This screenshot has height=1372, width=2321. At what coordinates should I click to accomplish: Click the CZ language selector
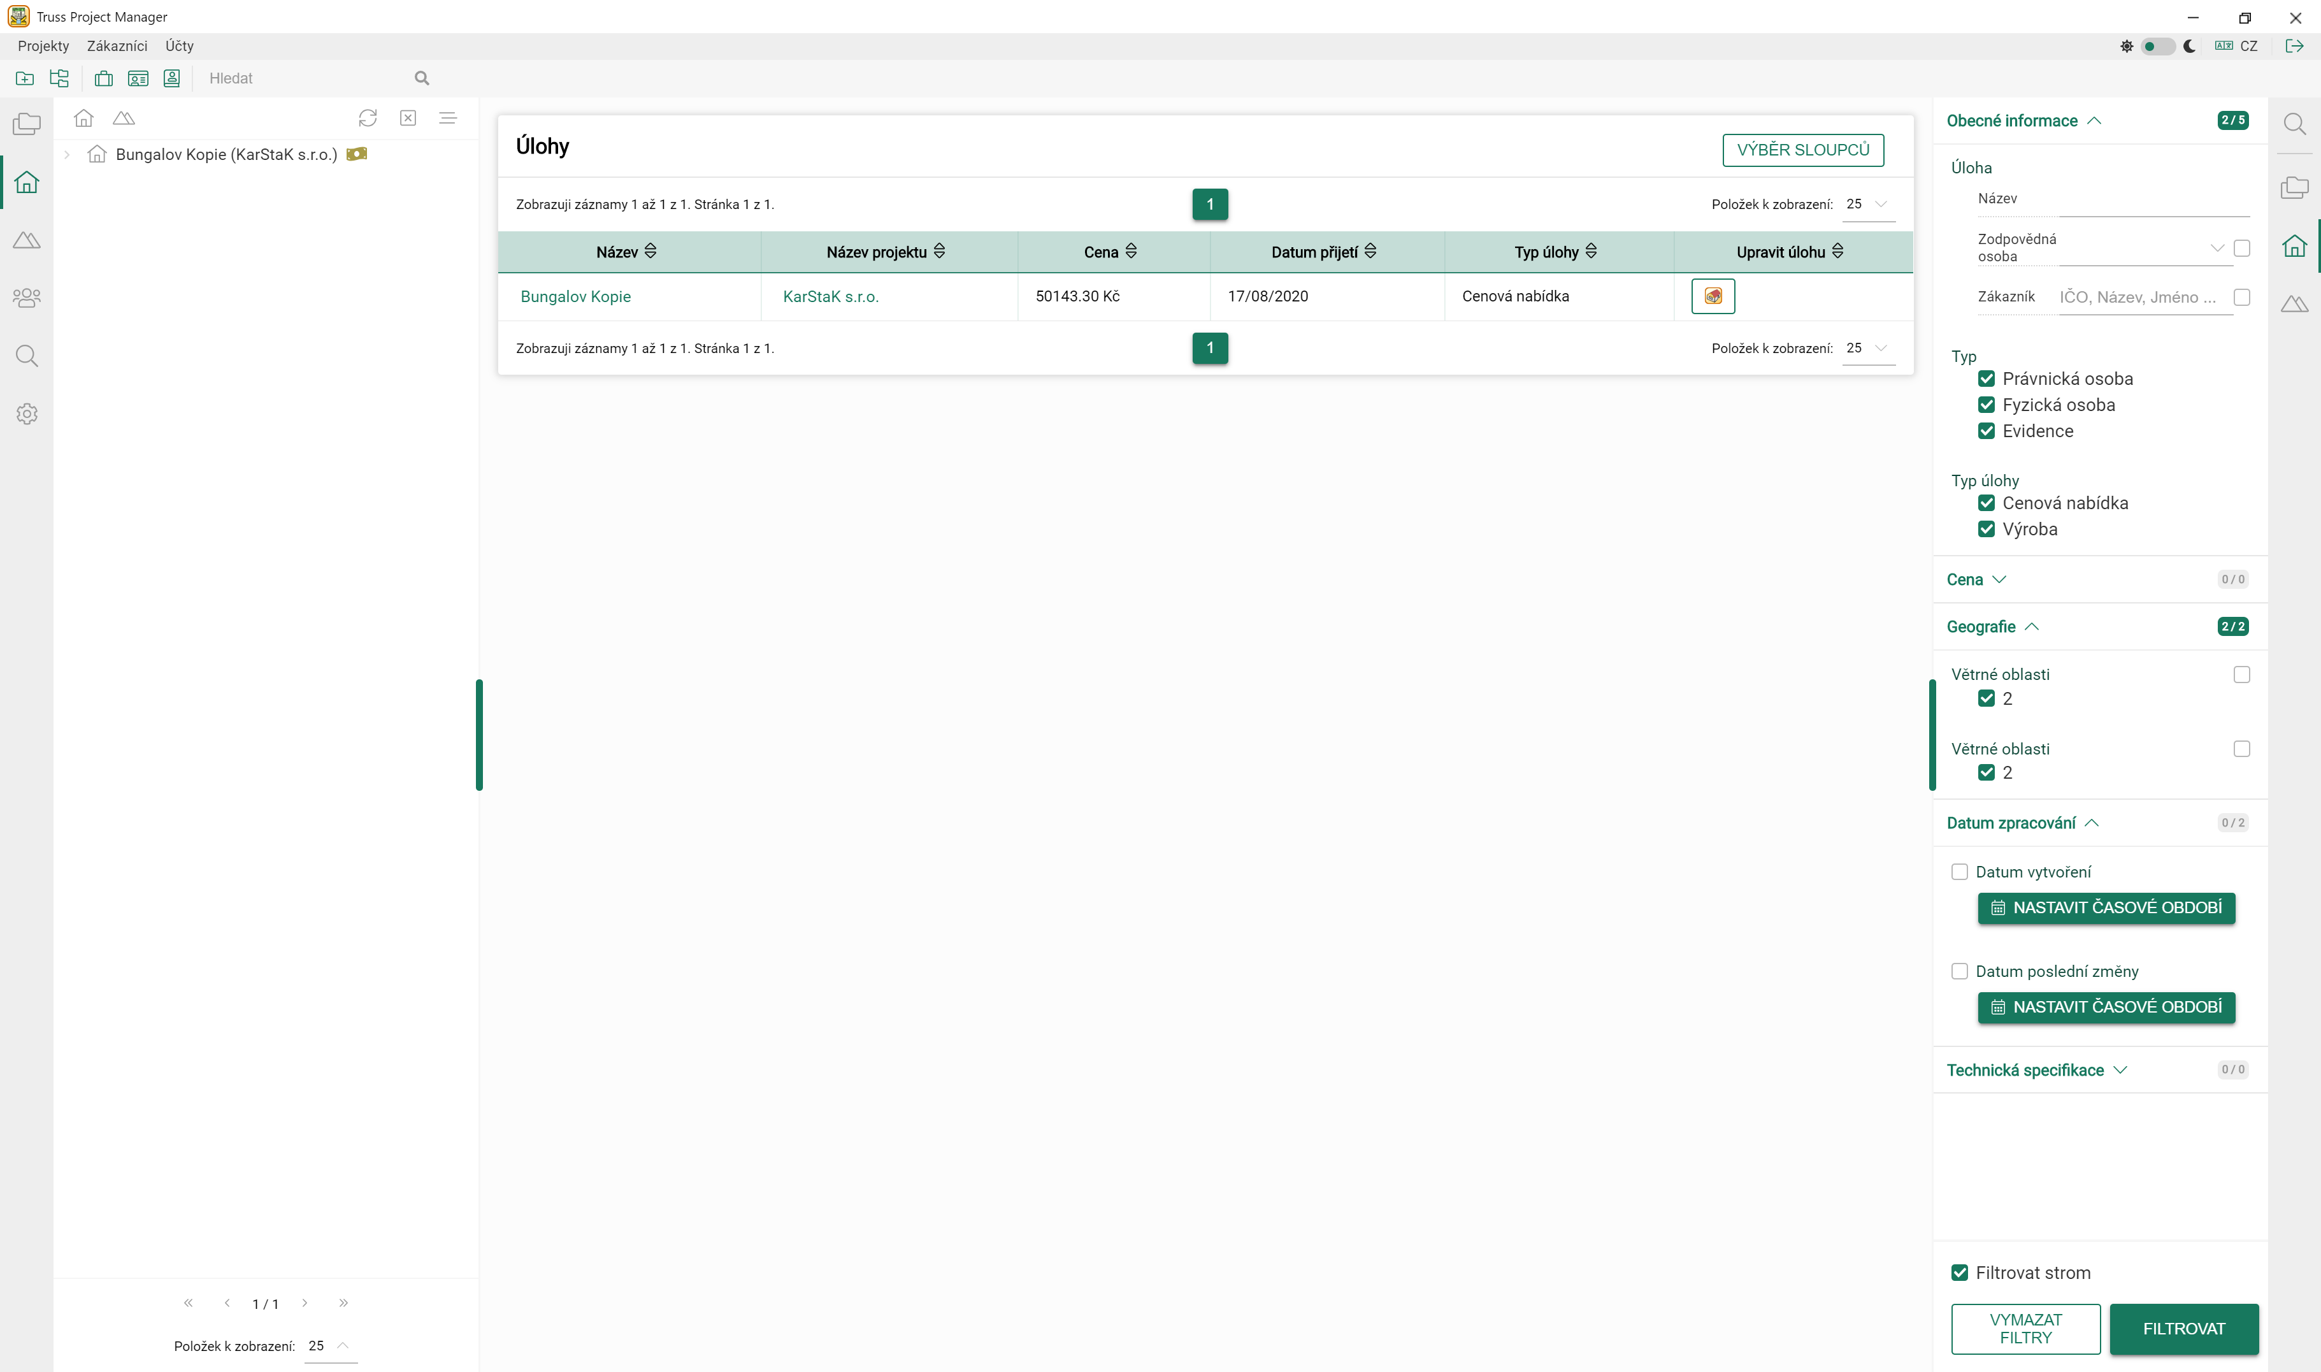pos(2236,47)
